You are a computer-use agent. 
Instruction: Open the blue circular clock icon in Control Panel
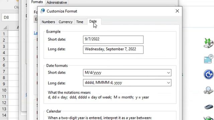tap(209, 74)
